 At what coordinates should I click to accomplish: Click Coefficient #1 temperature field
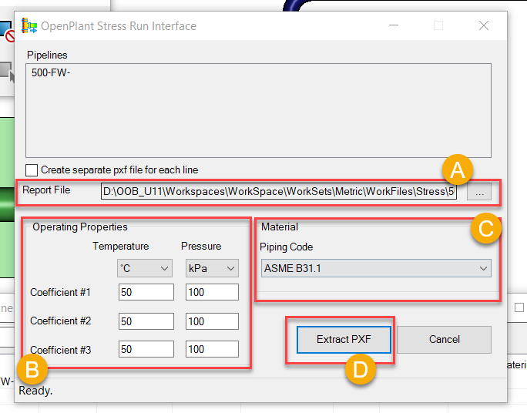coord(146,292)
